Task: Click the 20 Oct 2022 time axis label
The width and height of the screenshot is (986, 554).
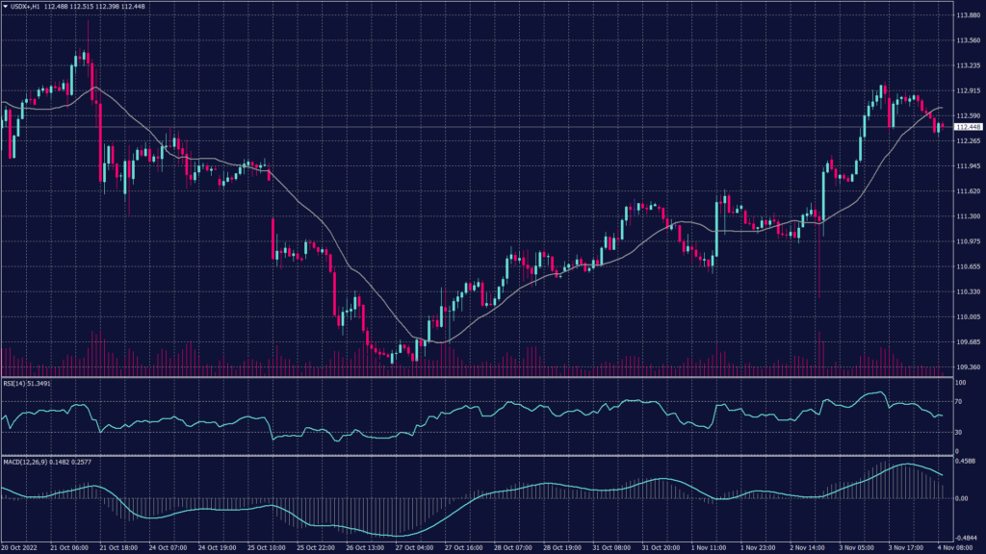Action: (x=21, y=546)
